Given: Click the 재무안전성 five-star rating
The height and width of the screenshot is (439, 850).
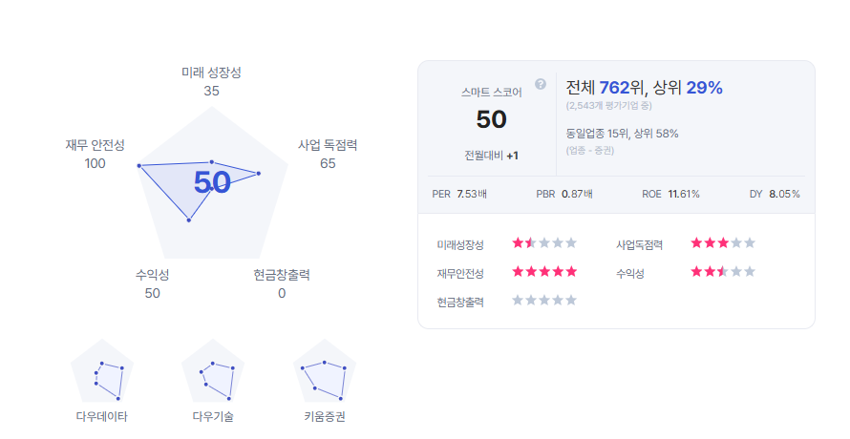Looking at the screenshot, I should pos(544,272).
